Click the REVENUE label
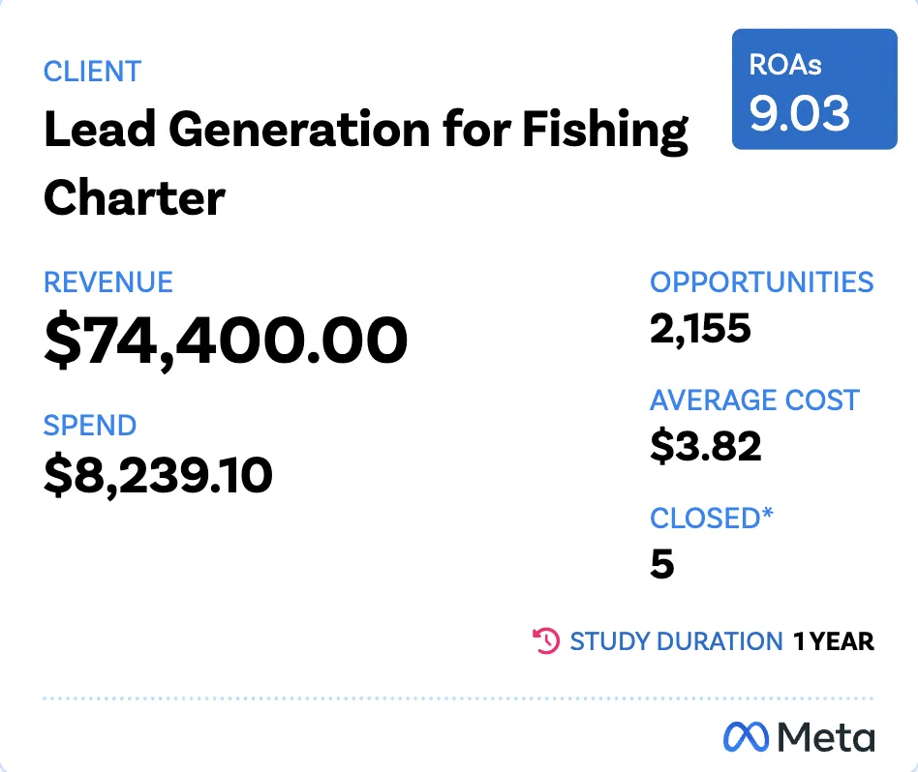The height and width of the screenshot is (772, 918). click(x=108, y=282)
